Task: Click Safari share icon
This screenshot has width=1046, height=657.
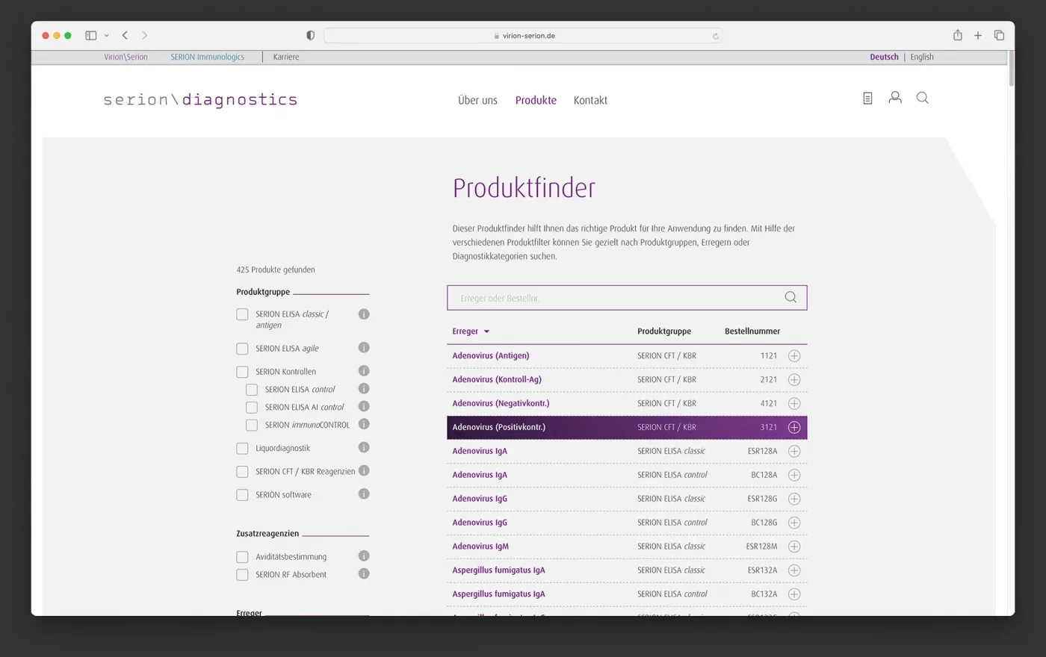Action: [957, 35]
